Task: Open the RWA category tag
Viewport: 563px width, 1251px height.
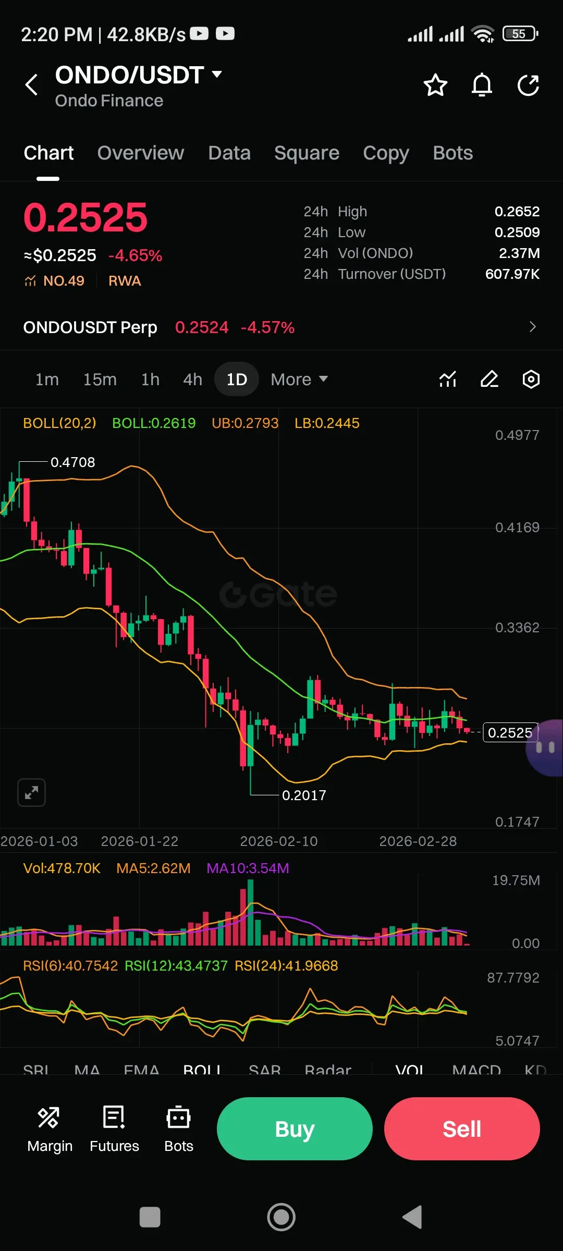Action: [x=125, y=281]
